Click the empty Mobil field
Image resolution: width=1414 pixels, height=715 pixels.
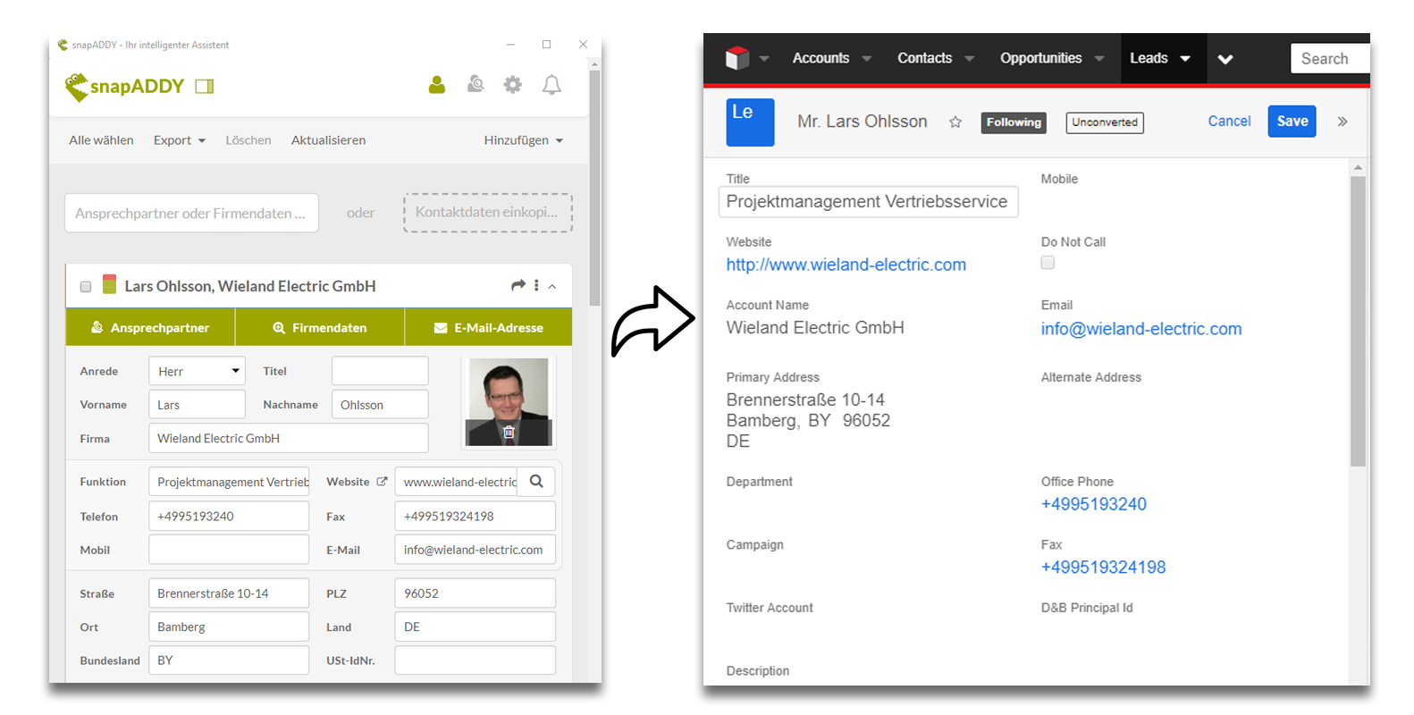[x=229, y=550]
